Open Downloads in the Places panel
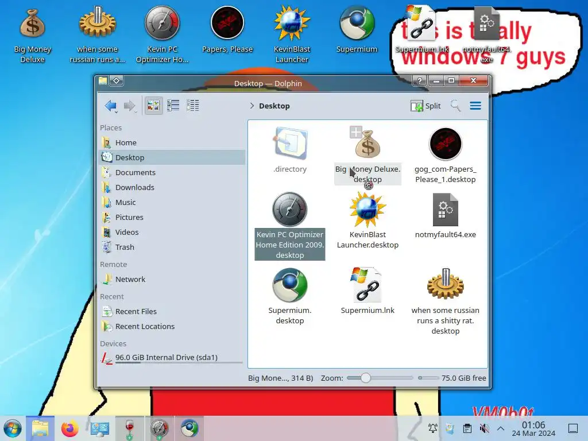Screen dimensions: 588x441 (172, 188)
